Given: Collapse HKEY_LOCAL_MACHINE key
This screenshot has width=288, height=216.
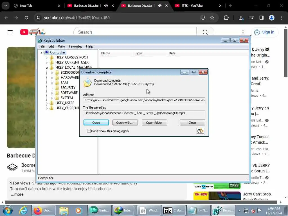Looking at the screenshot, I should [47, 67].
